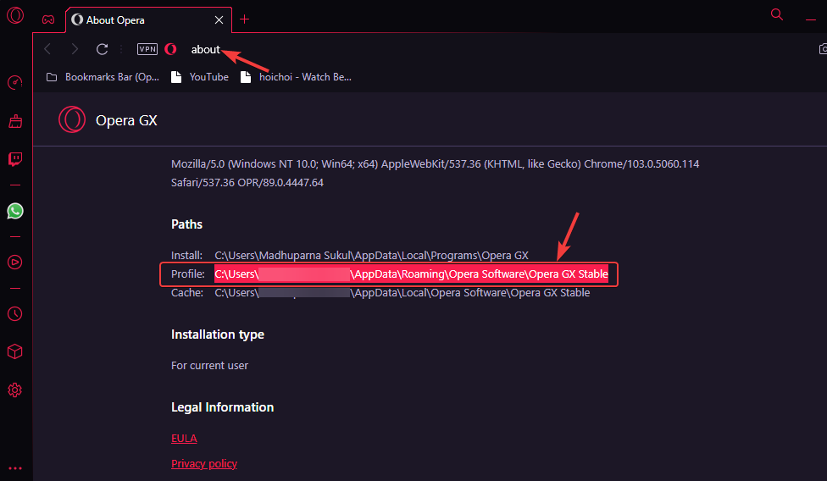The image size is (827, 481).
Task: Click the Paths heading
Action: (x=186, y=224)
